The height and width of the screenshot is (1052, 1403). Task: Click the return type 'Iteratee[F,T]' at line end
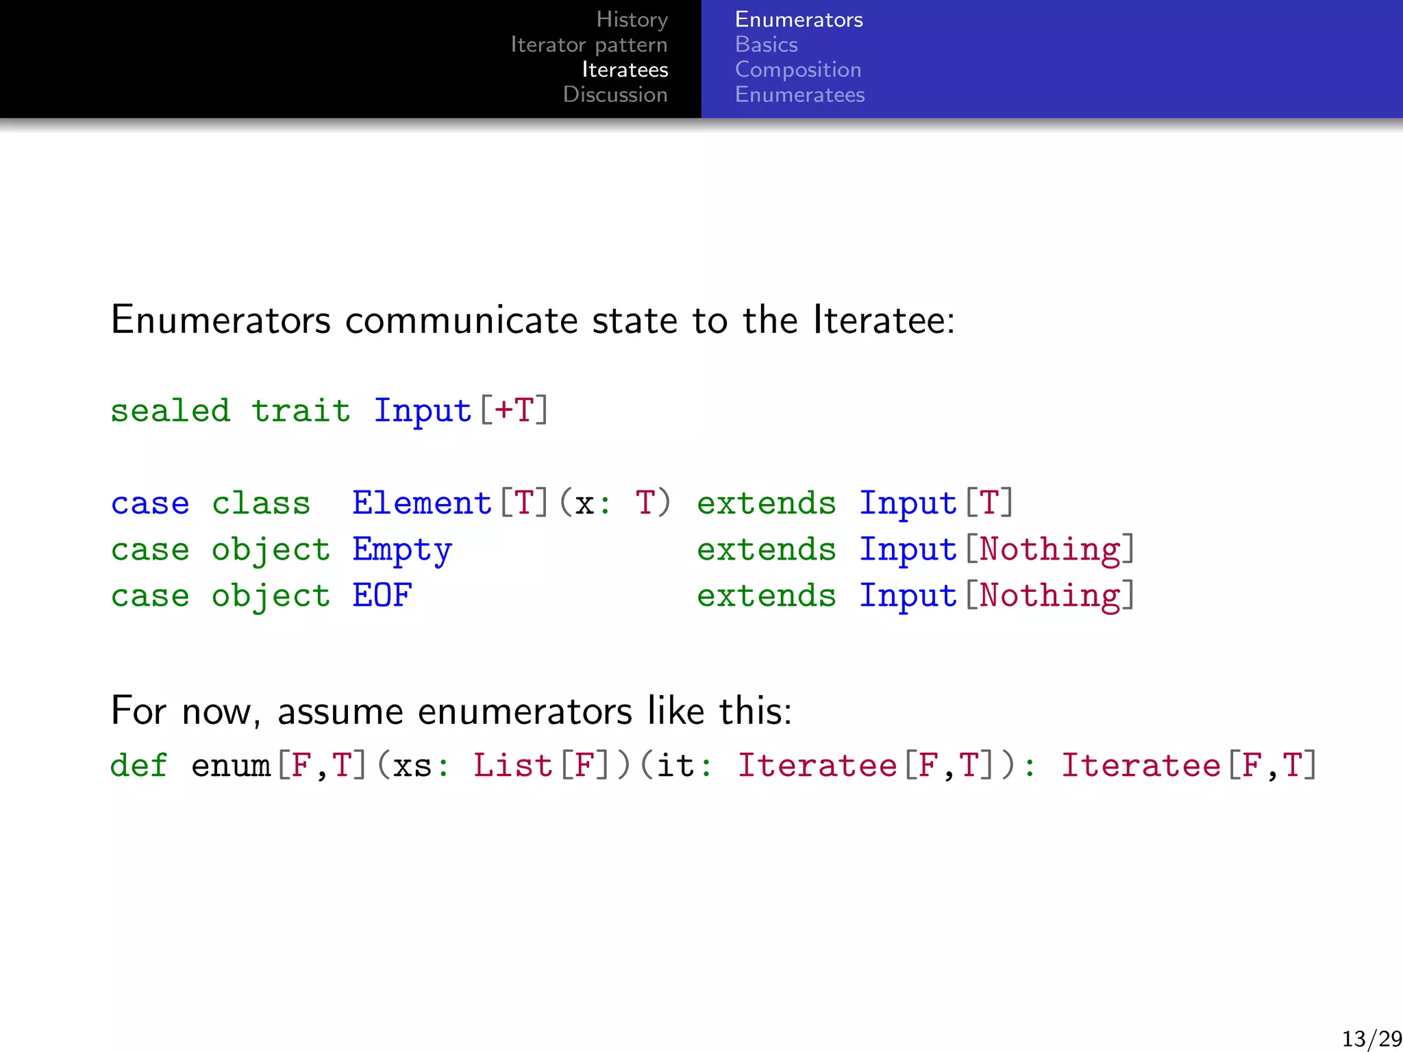coord(1189,766)
